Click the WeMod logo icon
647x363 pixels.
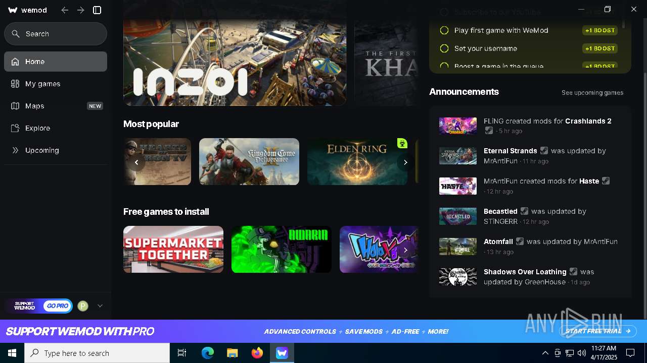click(x=13, y=10)
